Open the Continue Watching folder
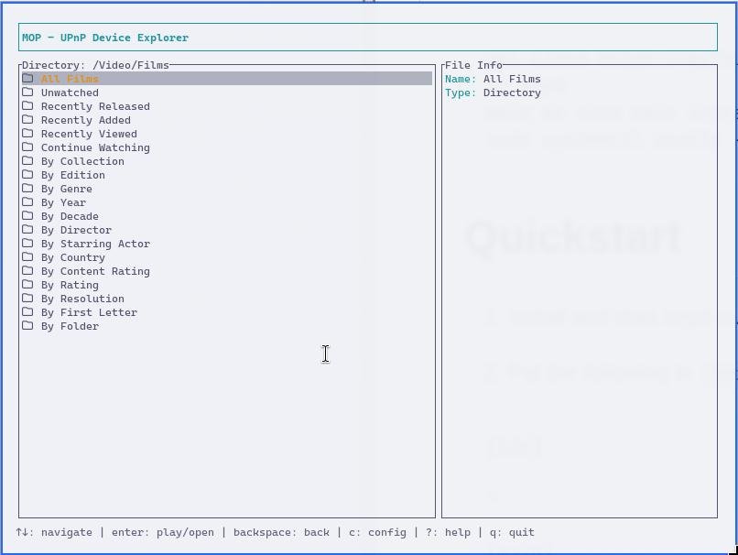 (95, 147)
